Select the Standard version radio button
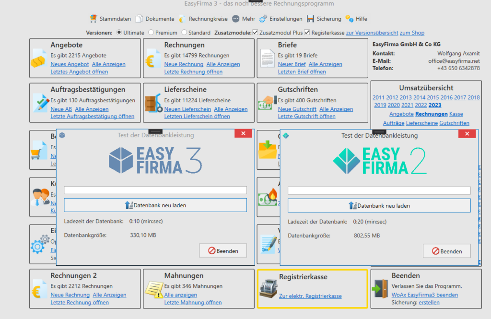 184,32
